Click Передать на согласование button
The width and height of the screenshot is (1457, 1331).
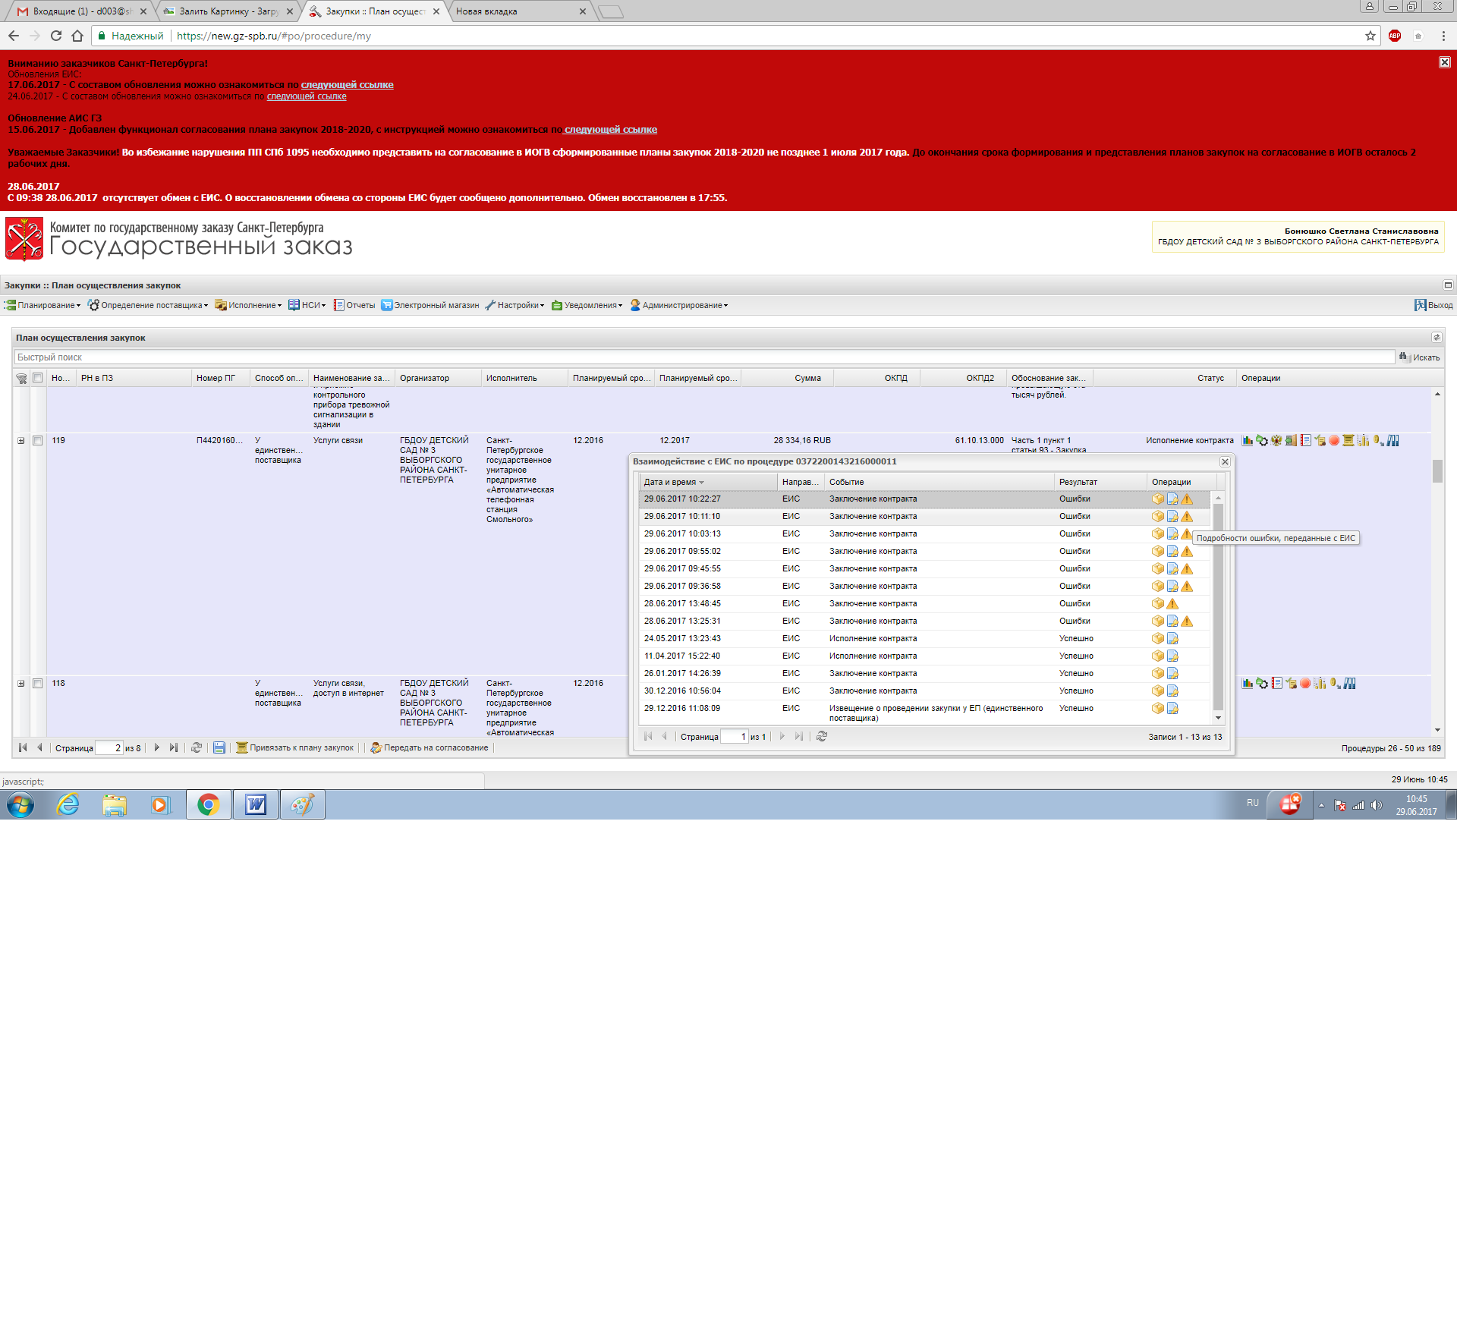tap(430, 748)
